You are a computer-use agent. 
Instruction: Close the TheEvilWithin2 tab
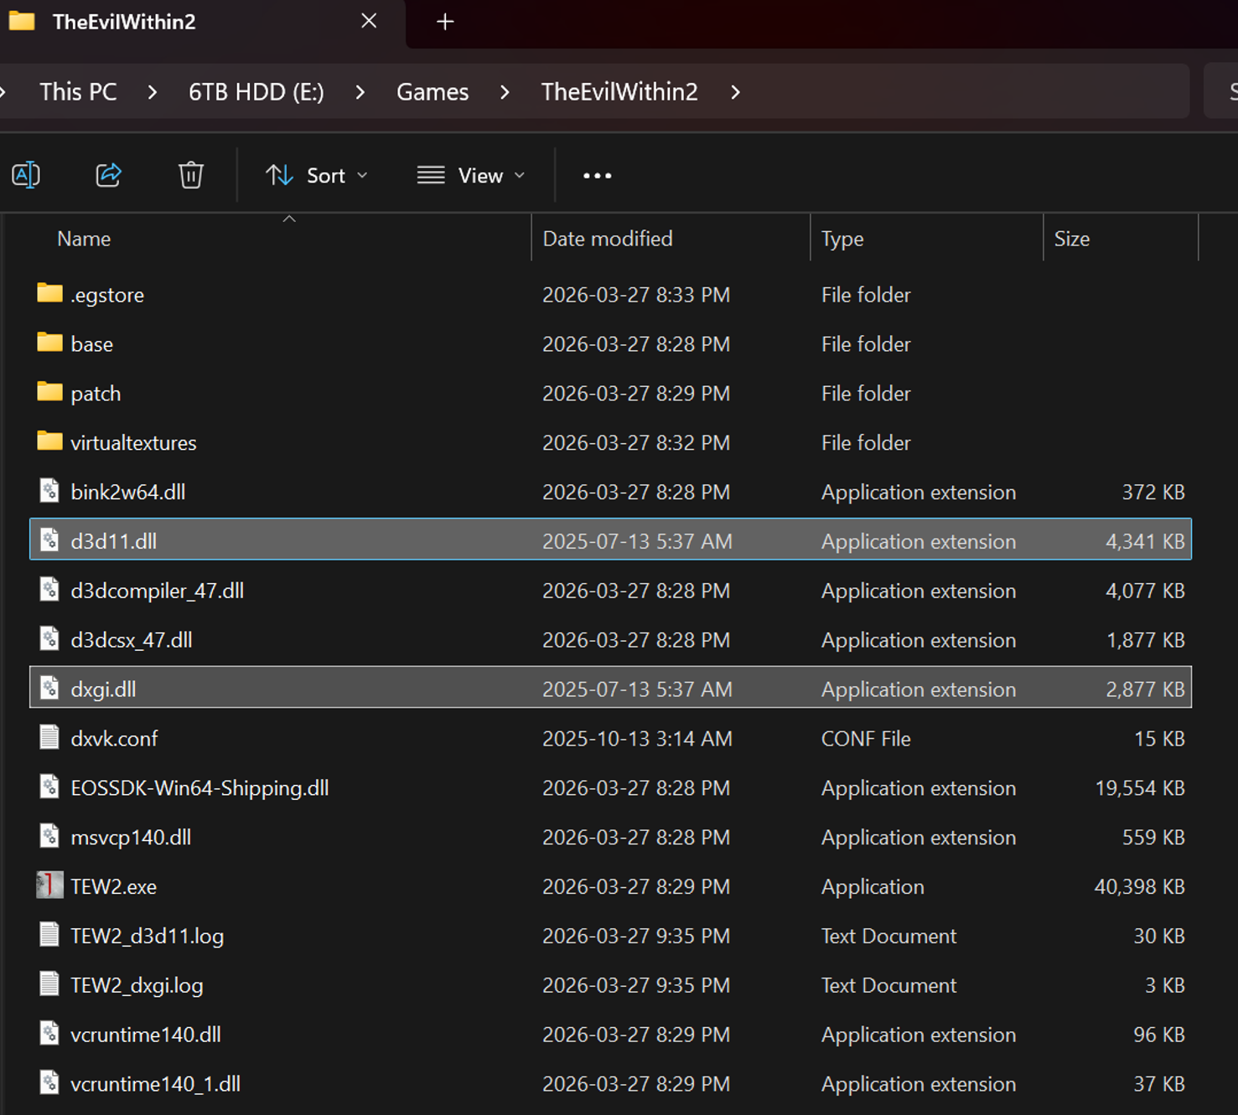(x=369, y=21)
